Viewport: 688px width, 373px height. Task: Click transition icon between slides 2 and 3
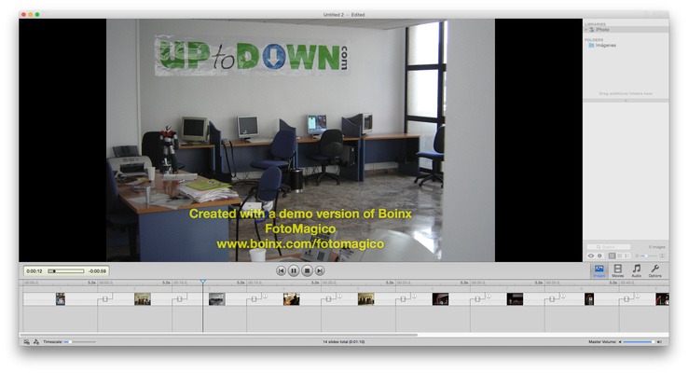pos(180,299)
